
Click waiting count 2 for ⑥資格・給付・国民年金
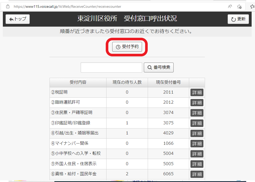pos(127,174)
